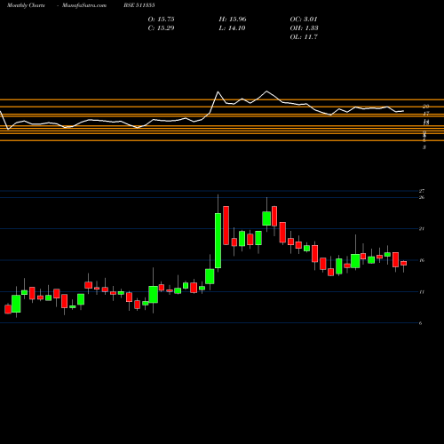Viewport: 444px width, 444px height.
Task: Click the price axis label 16
Action: point(422,260)
